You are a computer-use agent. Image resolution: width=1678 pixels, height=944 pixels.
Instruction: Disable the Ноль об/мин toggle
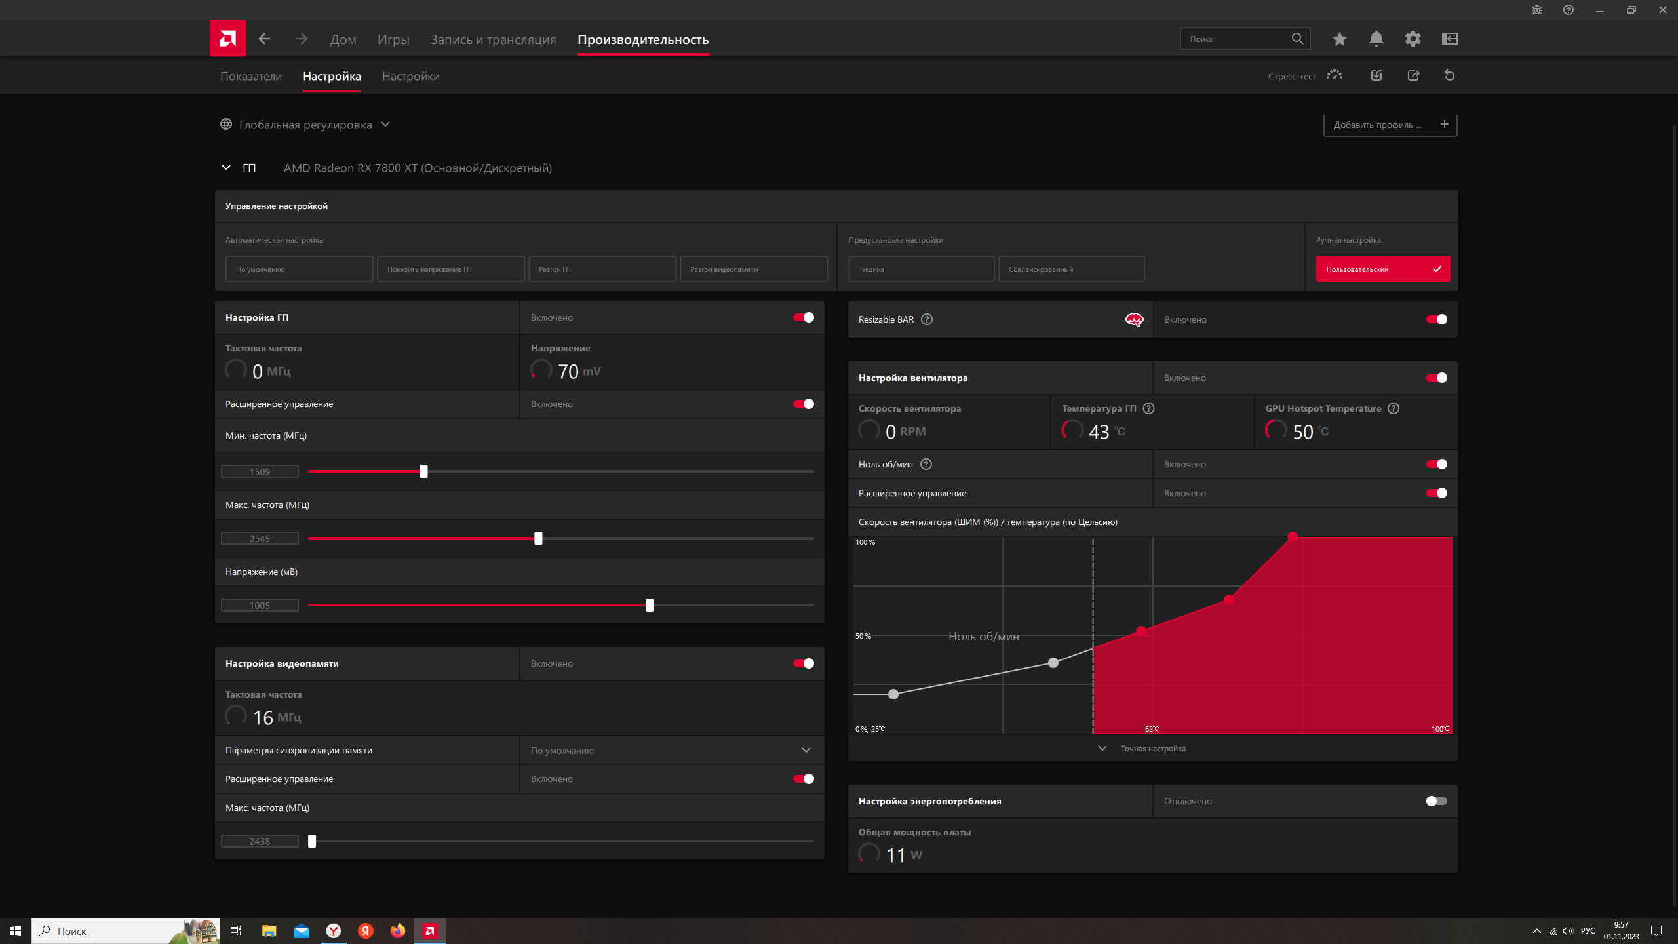click(x=1436, y=464)
